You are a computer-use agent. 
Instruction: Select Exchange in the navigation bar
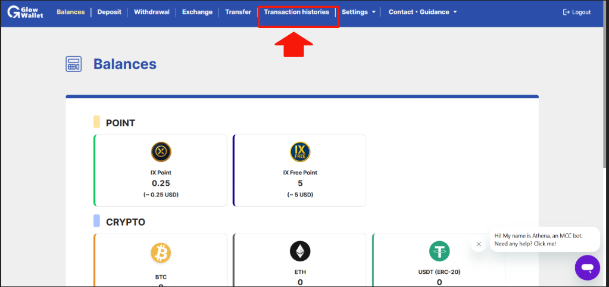tap(197, 12)
